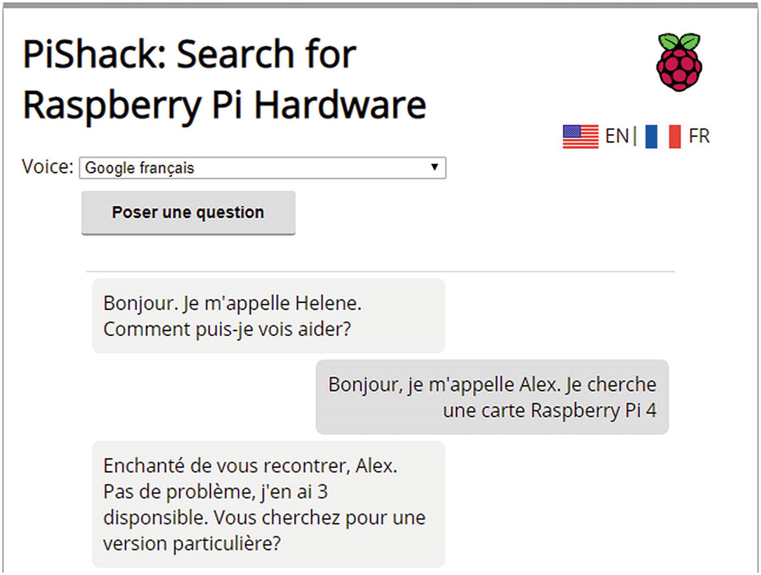Click the "Raspberry Pi Hardware" heading line
The height and width of the screenshot is (575, 761).
click(x=224, y=104)
